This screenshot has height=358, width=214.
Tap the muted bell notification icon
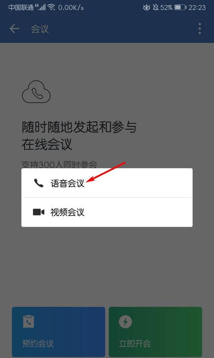coord(156,8)
